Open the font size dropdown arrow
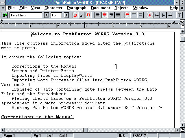The width and height of the screenshot is (185, 138). tap(66, 15)
